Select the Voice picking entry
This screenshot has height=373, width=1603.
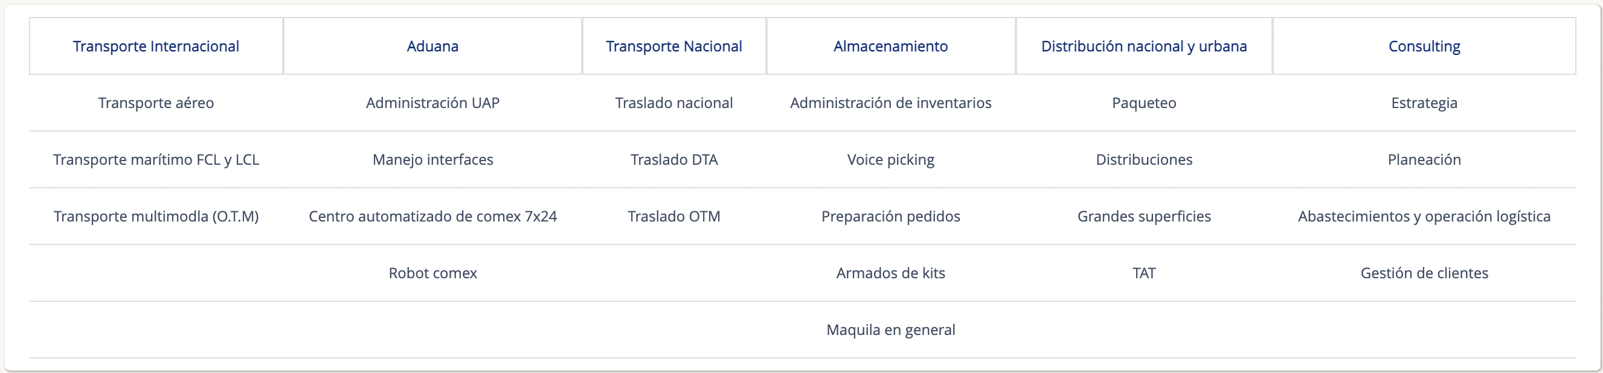pyautogui.click(x=890, y=160)
